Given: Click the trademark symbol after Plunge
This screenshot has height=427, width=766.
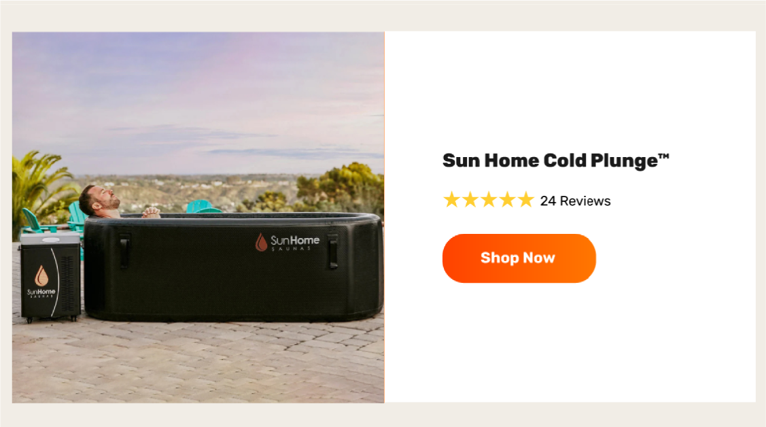Looking at the screenshot, I should (663, 156).
